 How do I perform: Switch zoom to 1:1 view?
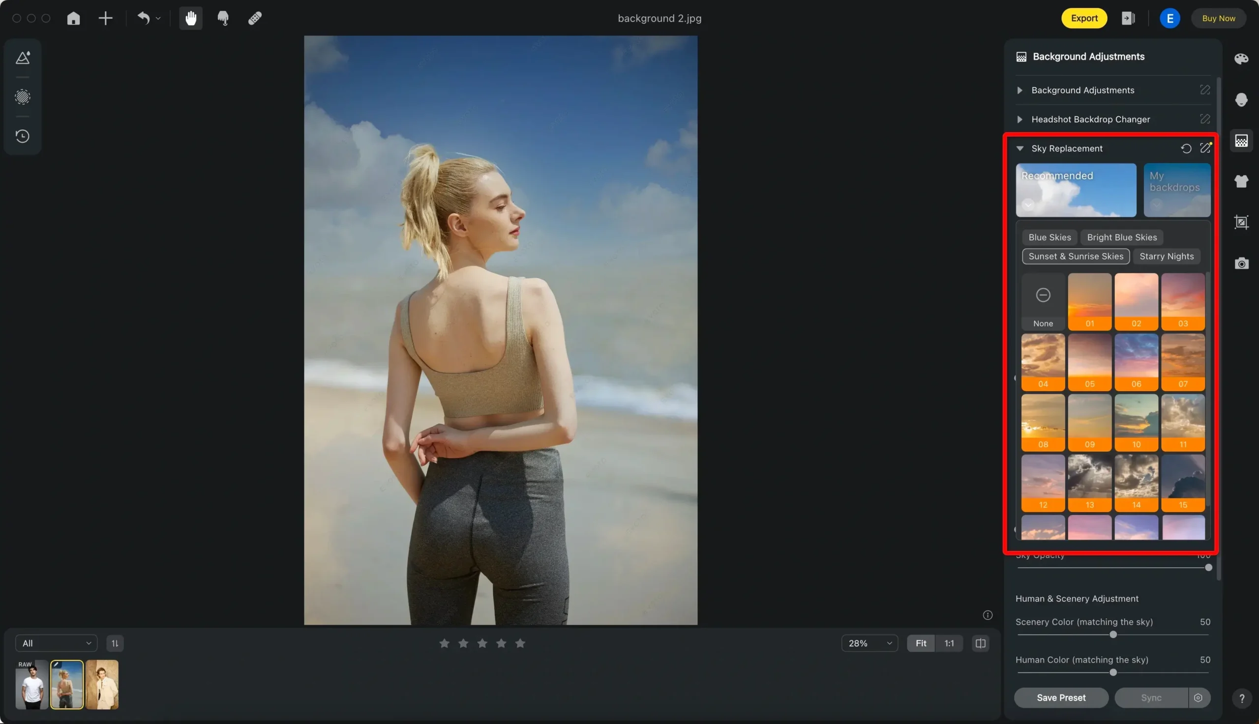pyautogui.click(x=949, y=643)
